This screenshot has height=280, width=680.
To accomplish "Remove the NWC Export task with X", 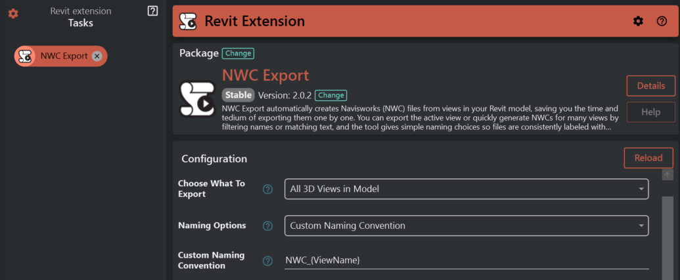I will click(97, 56).
